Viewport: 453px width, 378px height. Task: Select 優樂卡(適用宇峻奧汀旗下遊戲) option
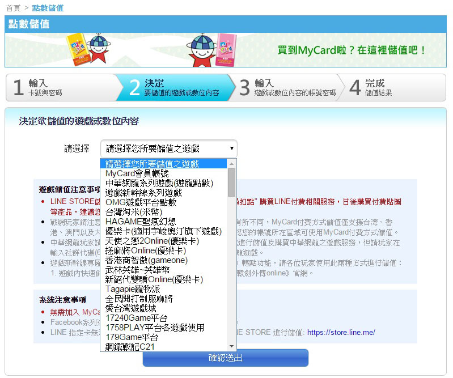tap(163, 231)
